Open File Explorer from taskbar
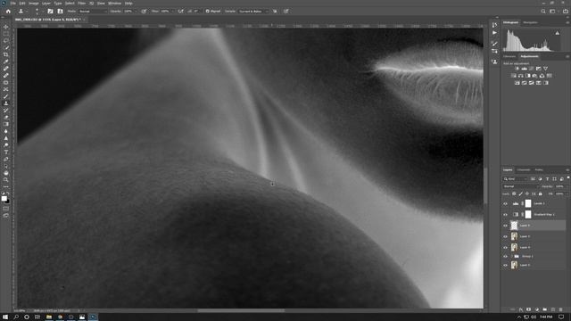Screen dimensions: 571x321 (49, 317)
